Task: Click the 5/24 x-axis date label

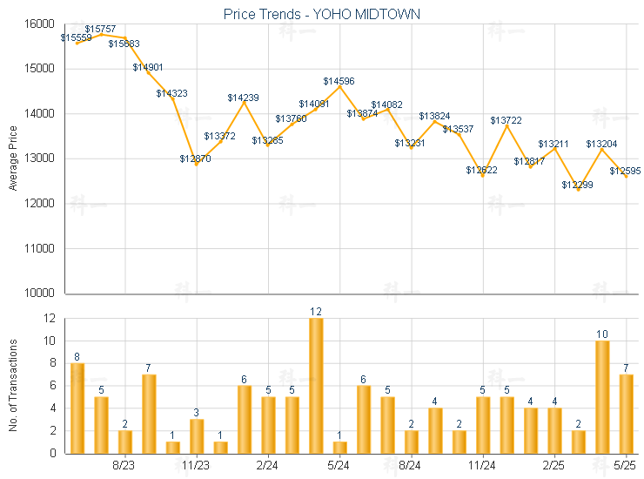Action: (x=339, y=465)
